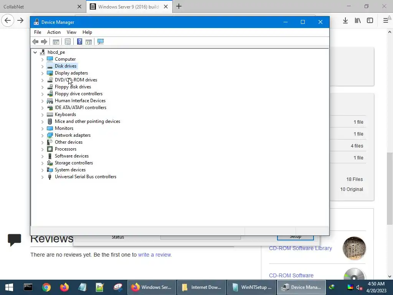Click the reviews speech bubble icon

[14, 240]
